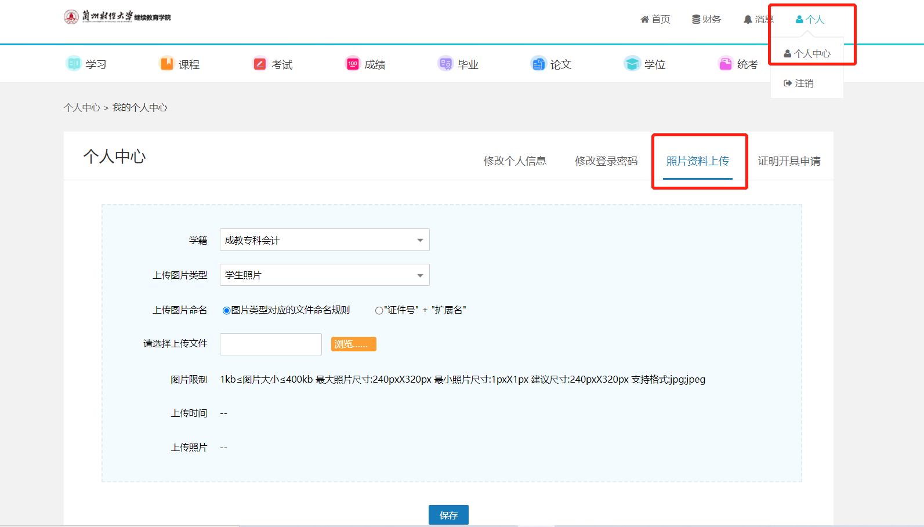924x527 pixels.
Task: Open the 考试 exam icon
Action: tap(260, 63)
